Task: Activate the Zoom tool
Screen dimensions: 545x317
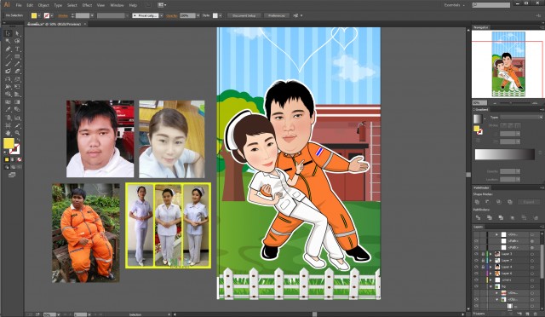Action: point(17,133)
